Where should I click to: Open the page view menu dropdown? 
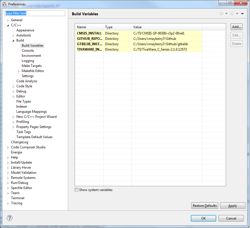pos(242,14)
